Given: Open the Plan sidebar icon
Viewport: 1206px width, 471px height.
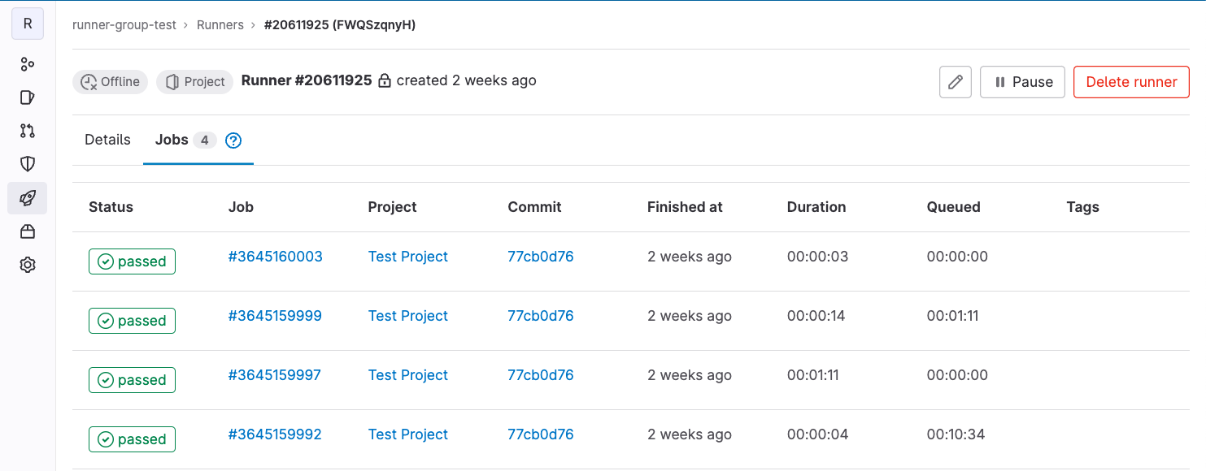Looking at the screenshot, I should point(27,97).
